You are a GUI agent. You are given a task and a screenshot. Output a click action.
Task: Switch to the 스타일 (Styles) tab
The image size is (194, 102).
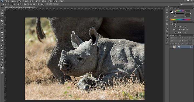[x=176, y=22]
